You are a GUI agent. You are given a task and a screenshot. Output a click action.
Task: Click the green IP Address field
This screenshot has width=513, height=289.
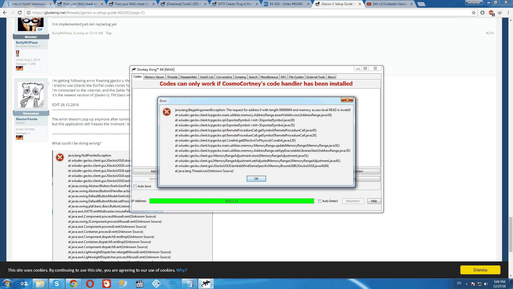232,201
